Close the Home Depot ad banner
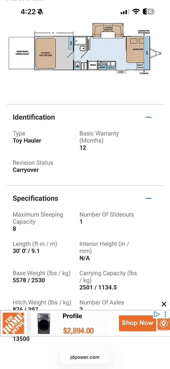 [x=164, y=304]
